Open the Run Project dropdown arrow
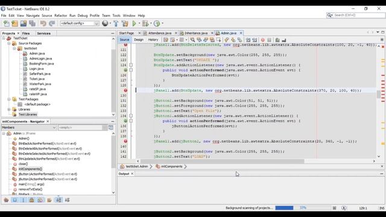Viewport: 386px width, 217px height. point(139,24)
